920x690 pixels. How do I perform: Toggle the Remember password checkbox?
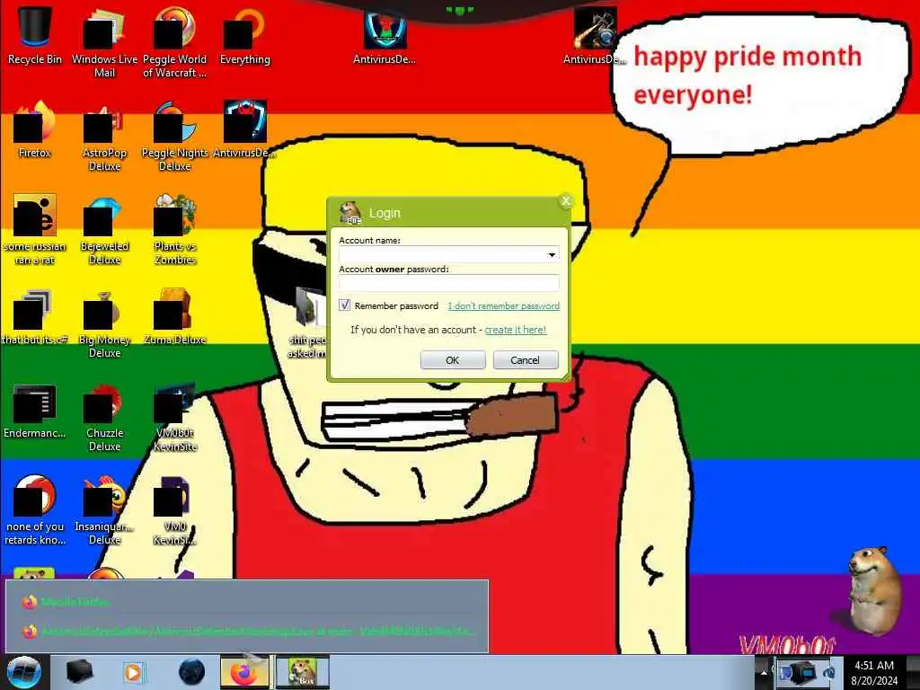(x=344, y=305)
